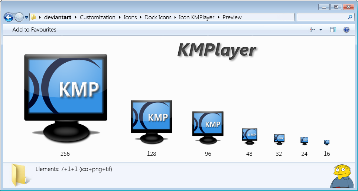Click the 48 size label

(x=249, y=154)
